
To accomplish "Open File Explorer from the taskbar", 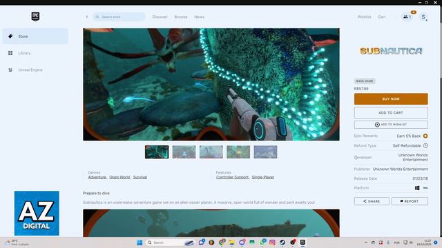I will [232, 242].
